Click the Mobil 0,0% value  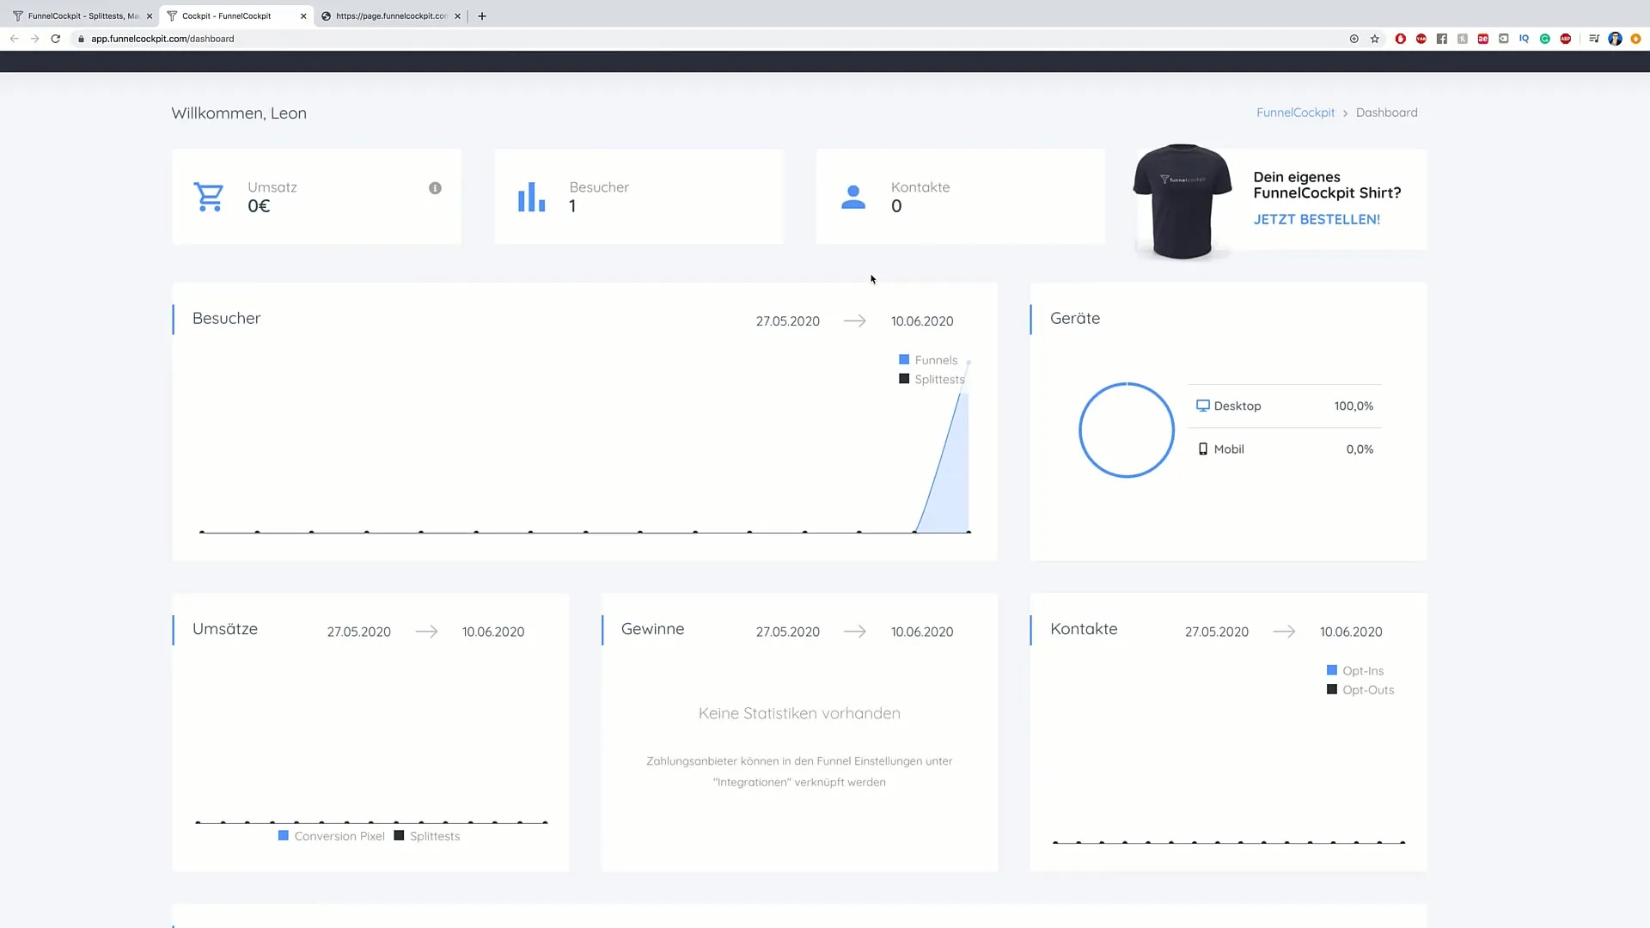click(x=1360, y=449)
